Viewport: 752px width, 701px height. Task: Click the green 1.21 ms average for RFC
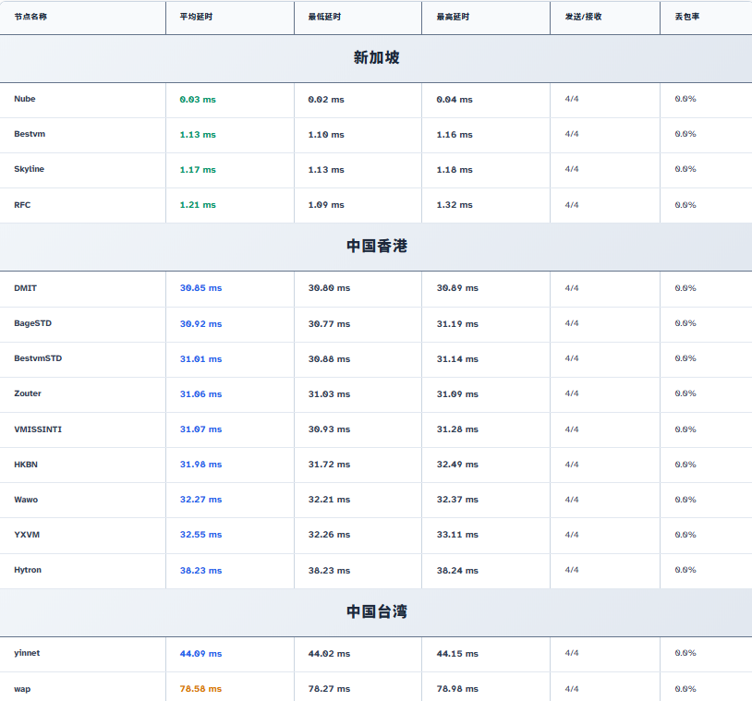198,205
